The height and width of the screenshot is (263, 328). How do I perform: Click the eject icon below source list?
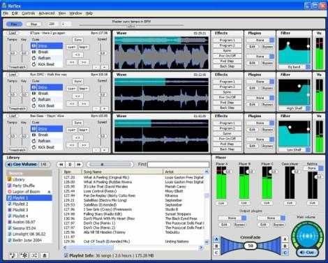[45, 255]
